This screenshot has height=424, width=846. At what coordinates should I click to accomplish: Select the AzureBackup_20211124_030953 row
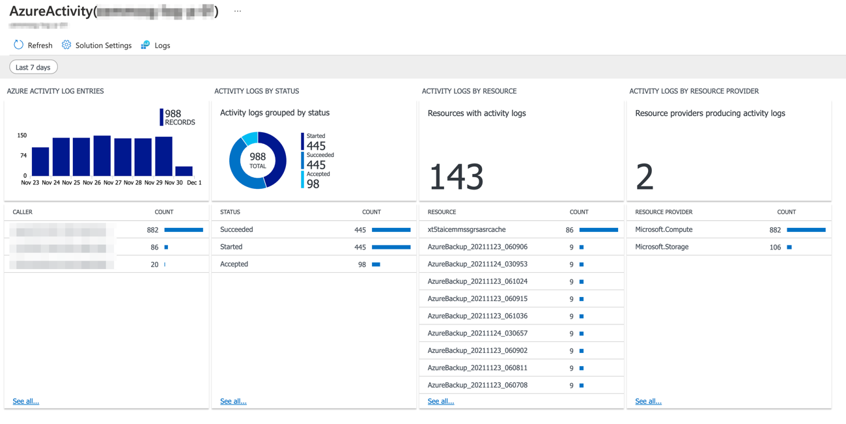(x=522, y=264)
